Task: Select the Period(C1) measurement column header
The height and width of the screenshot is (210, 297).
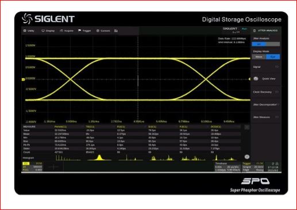Action: (x=60, y=127)
